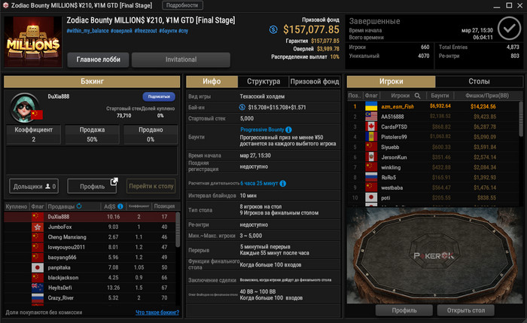Click the #within_my_balance hashtag
527x323 pixels.
88,31
